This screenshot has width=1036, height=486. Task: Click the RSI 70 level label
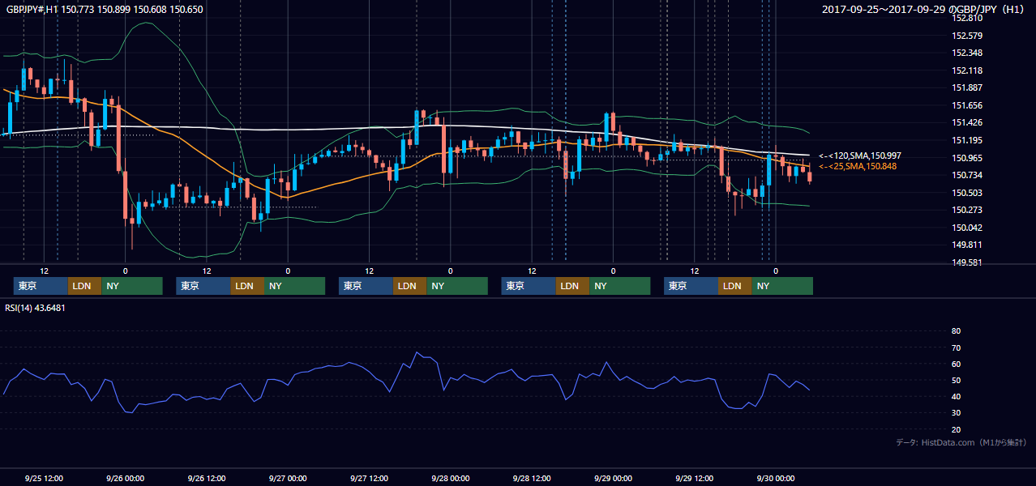point(956,347)
